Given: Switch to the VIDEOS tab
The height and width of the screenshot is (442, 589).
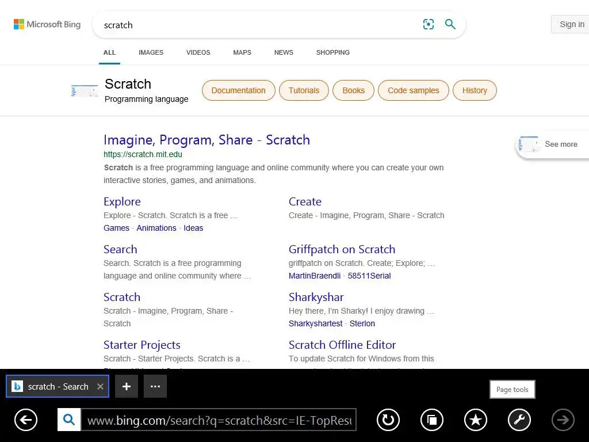Looking at the screenshot, I should (x=198, y=52).
